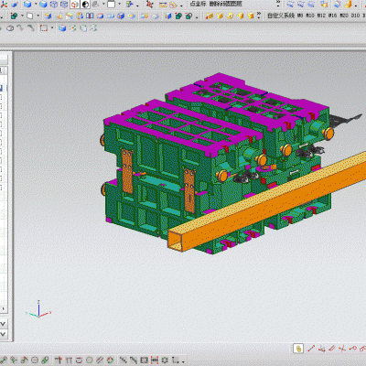The image size is (366, 366).
Task: Choose the wireframe cube display icon
Action: click(x=54, y=5)
